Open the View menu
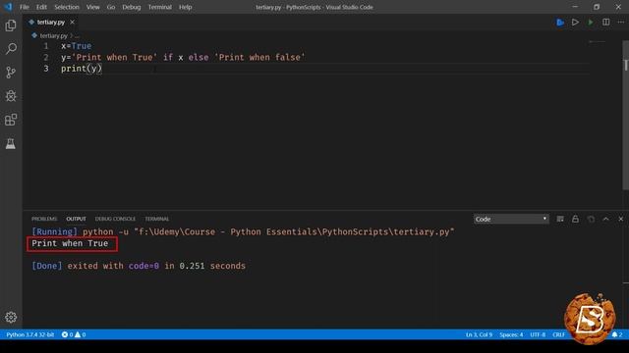This screenshot has width=629, height=353. [x=93, y=7]
